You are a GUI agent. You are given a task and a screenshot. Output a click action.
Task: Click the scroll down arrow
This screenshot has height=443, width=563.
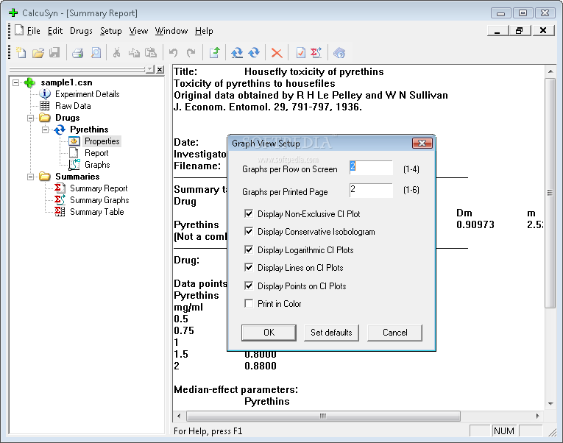550,404
